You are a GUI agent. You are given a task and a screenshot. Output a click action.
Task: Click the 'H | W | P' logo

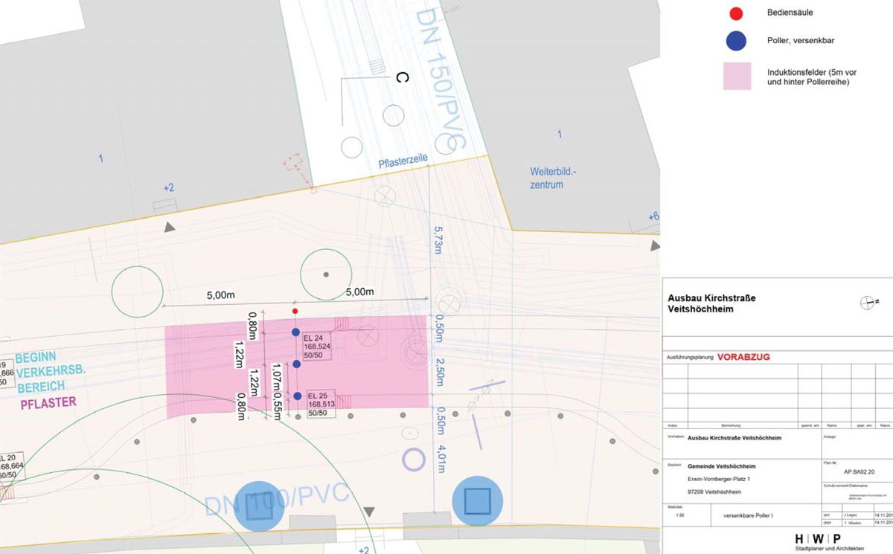pos(817,538)
